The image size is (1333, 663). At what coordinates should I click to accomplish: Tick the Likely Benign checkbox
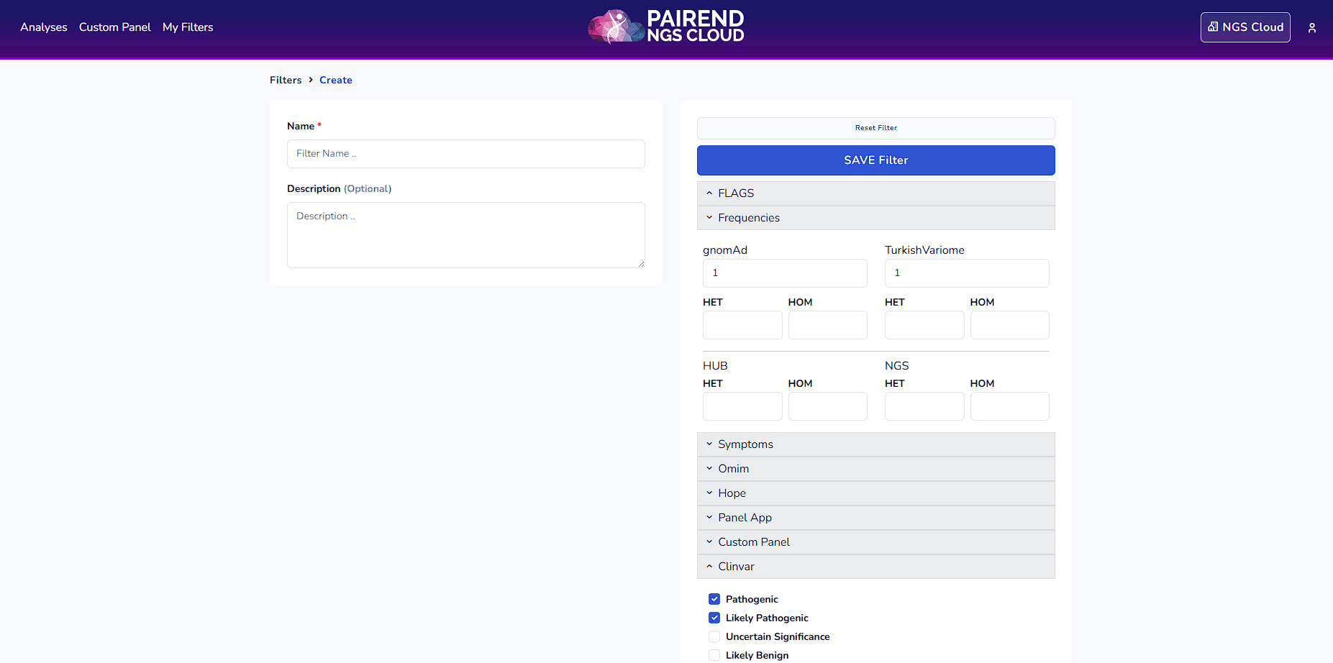714,655
